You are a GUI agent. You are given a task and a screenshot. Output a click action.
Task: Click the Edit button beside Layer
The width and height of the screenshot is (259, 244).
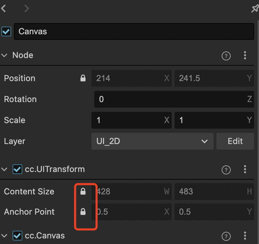point(235,141)
